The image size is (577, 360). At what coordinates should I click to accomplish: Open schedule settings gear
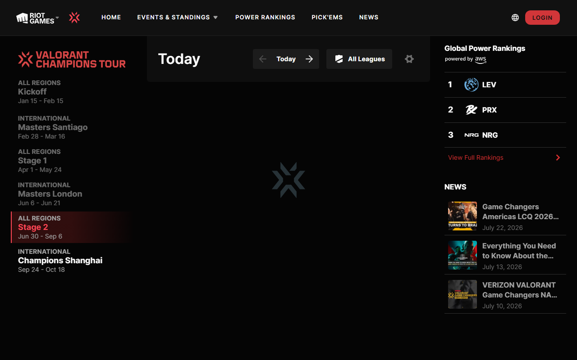click(409, 59)
